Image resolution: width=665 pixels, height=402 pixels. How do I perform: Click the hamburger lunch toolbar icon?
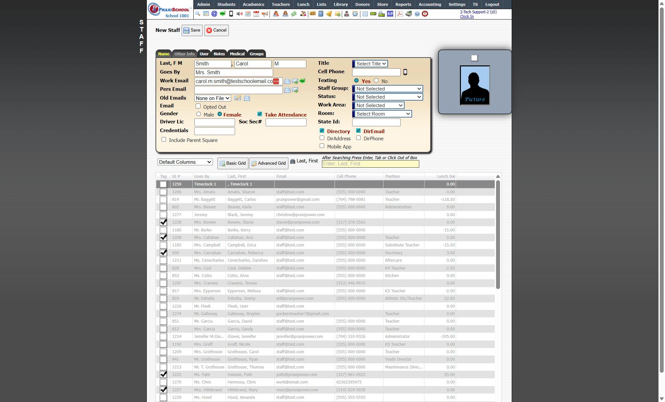pyautogui.click(x=312, y=14)
